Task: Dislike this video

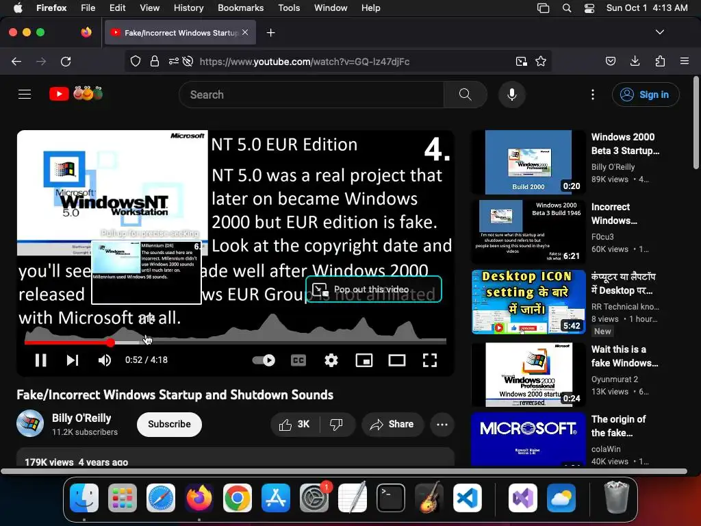Action: 336,424
